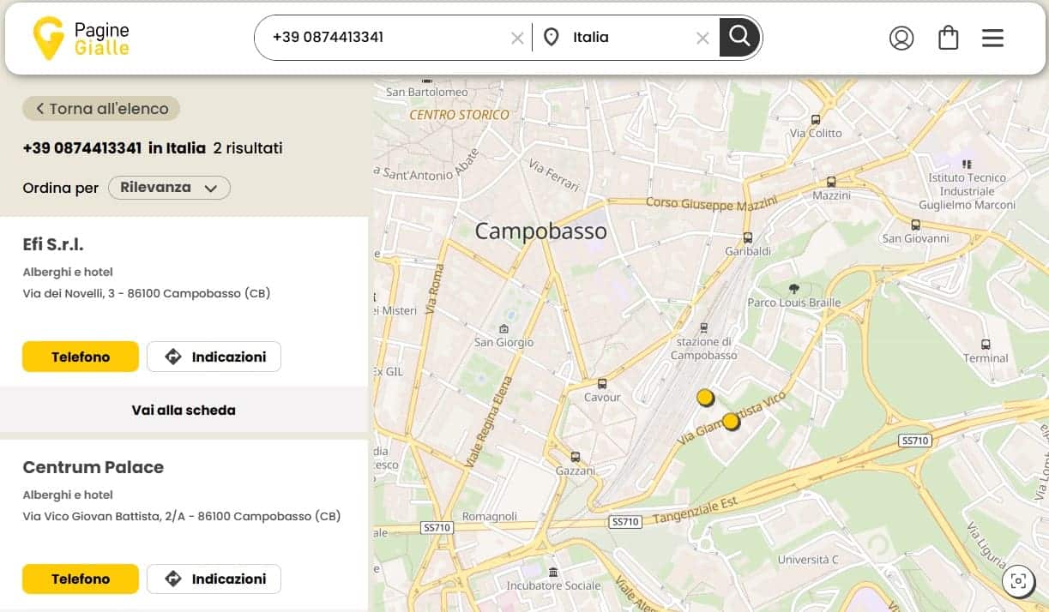
Task: Click the Gazzani bus stop icon
Action: [575, 457]
